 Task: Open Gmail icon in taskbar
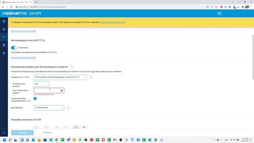pos(115,140)
